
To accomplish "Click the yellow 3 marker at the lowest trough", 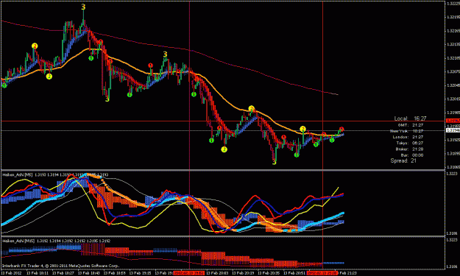I will tap(275, 162).
